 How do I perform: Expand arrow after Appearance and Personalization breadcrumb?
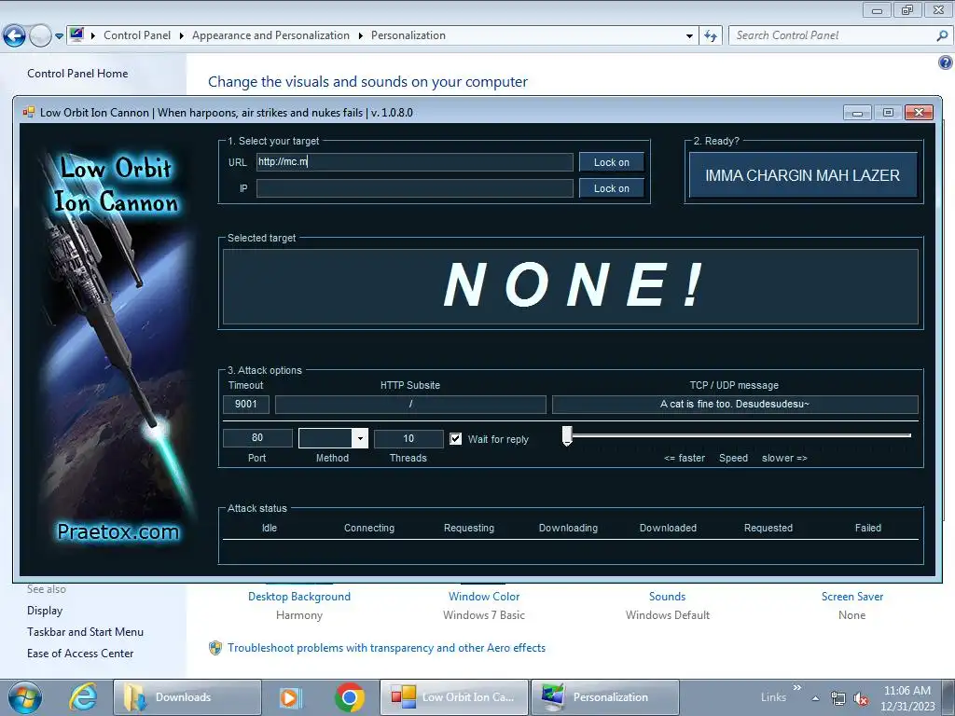[361, 36]
